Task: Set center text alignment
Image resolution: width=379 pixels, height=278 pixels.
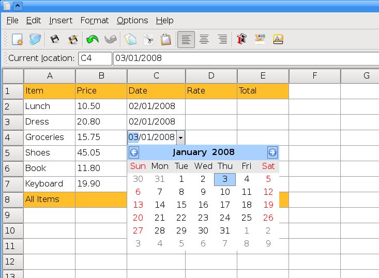Action: (204, 39)
